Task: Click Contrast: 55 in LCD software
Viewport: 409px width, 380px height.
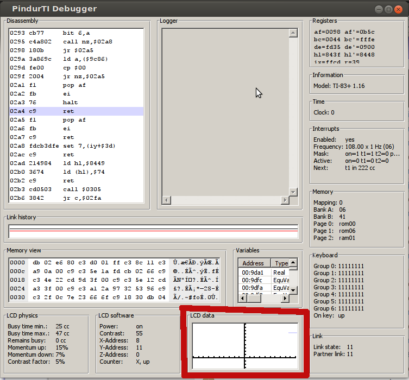Action: click(121, 334)
